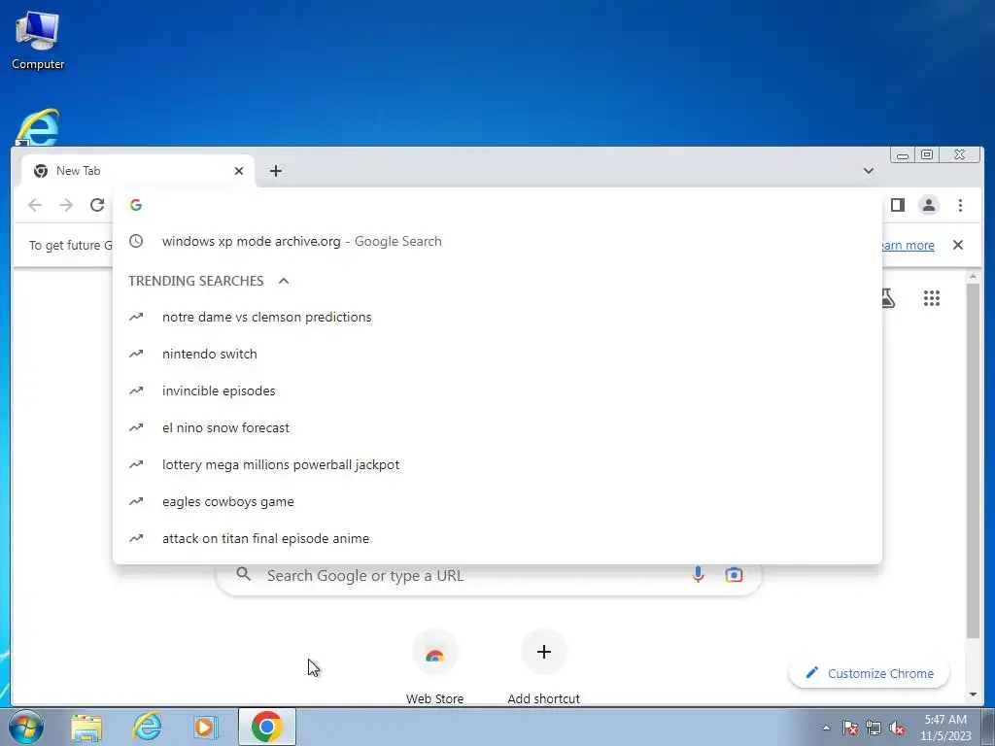The height and width of the screenshot is (746, 995).
Task: Search by image with Google Lens icon
Action: (734, 575)
